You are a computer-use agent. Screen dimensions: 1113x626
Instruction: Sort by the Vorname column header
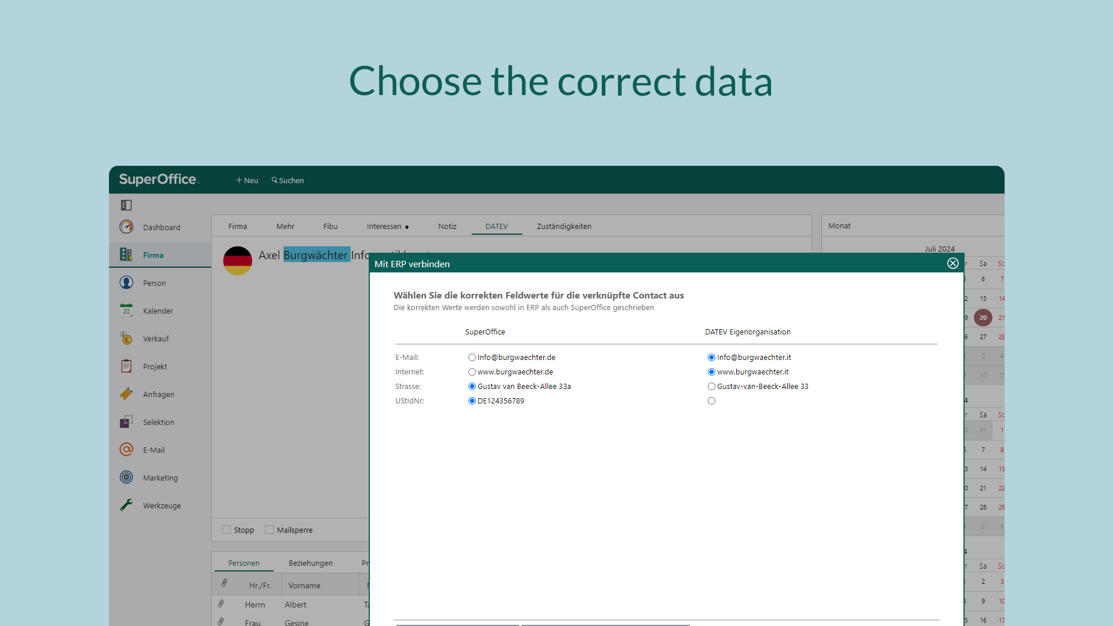click(x=304, y=585)
